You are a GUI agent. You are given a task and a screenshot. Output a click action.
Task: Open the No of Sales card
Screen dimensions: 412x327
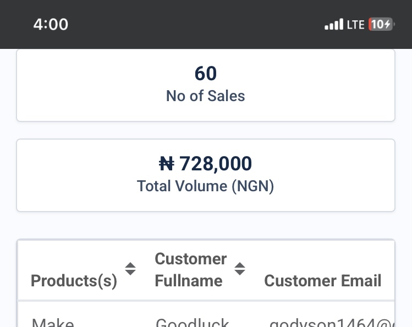[206, 85]
